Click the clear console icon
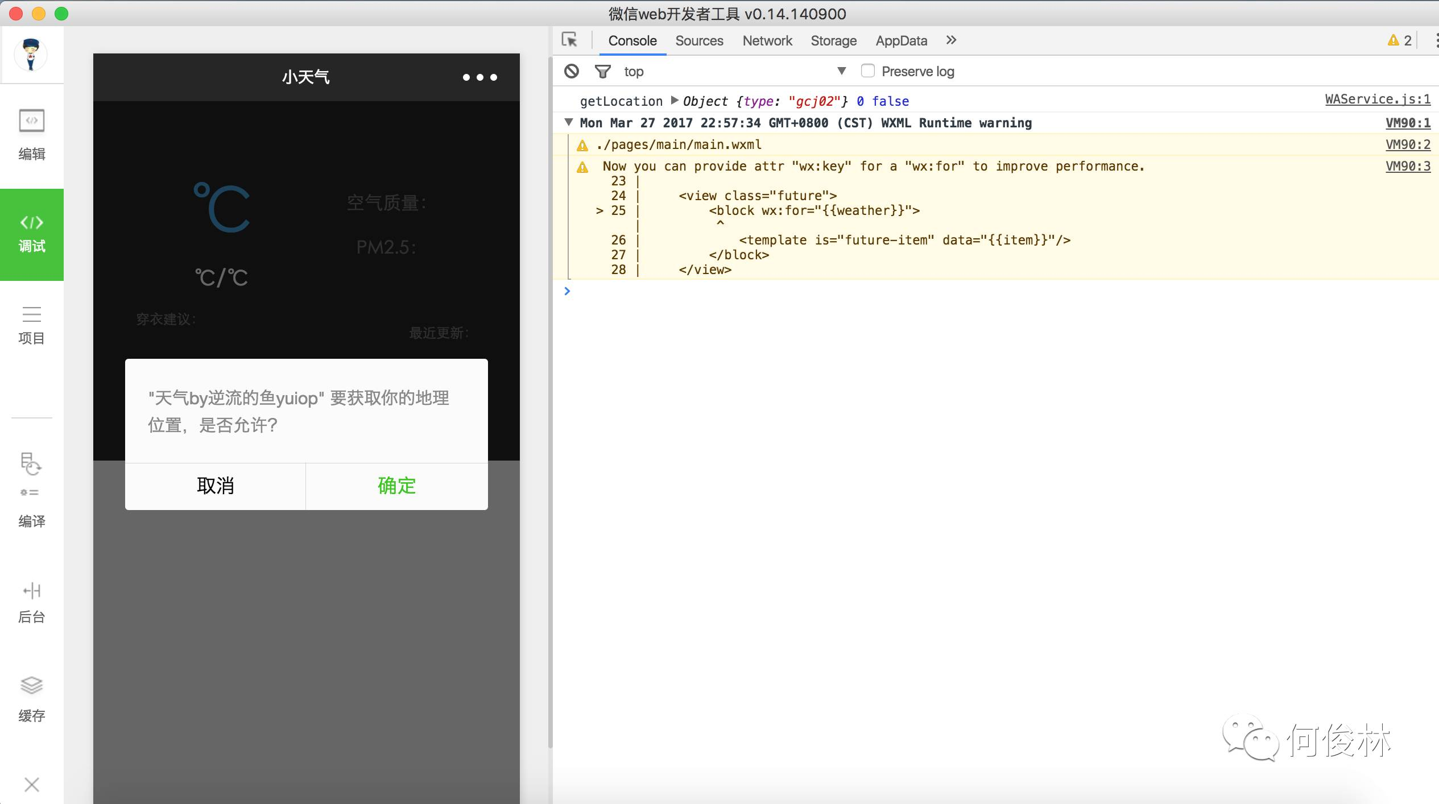This screenshot has height=804, width=1439. [x=572, y=71]
